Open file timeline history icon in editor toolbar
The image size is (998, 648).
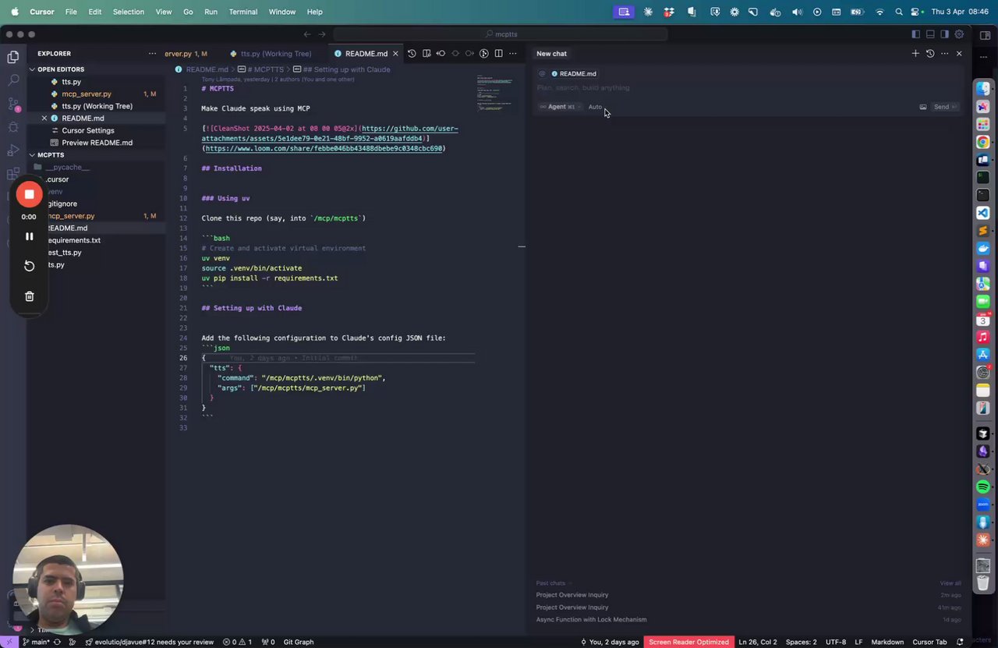click(412, 54)
